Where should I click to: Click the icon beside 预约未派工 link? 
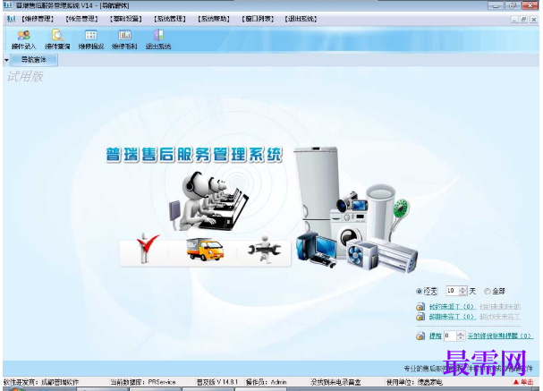tap(420, 307)
